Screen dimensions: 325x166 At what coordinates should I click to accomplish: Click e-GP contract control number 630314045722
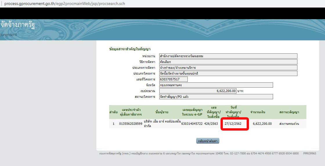click(x=192, y=124)
